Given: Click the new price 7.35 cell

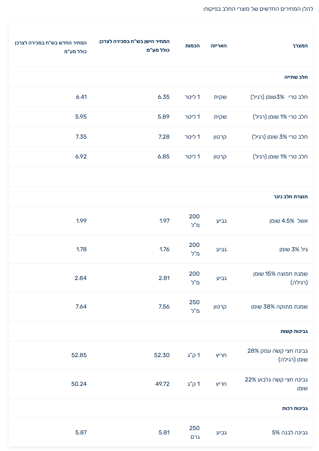Looking at the screenshot, I should click(x=81, y=137).
